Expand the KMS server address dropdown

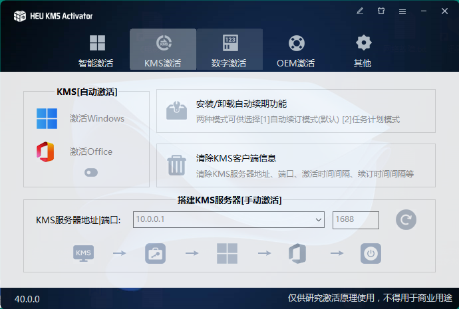pyautogui.click(x=318, y=220)
